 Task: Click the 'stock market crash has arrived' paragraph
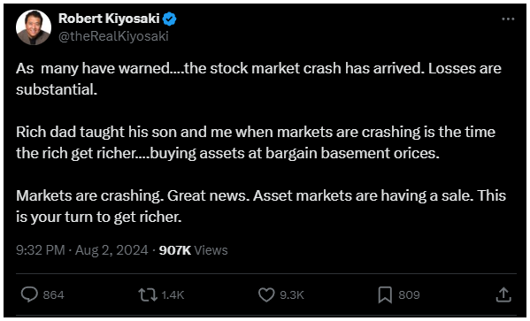coord(258,80)
